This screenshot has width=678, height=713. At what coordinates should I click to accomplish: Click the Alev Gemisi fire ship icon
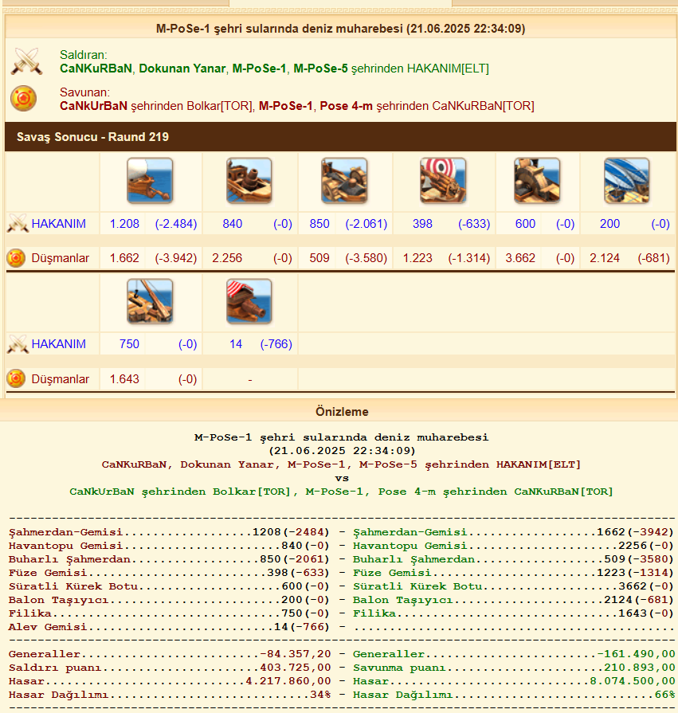[x=249, y=301]
